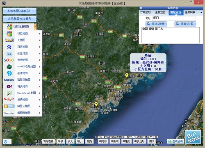Focus the 地址 input field containing 厦门
Viewport: 205px width, 148px height.
(x=174, y=18)
